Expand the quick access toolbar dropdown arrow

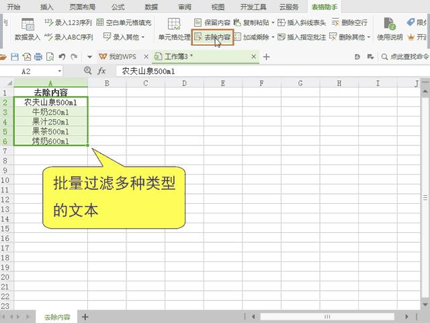89,57
